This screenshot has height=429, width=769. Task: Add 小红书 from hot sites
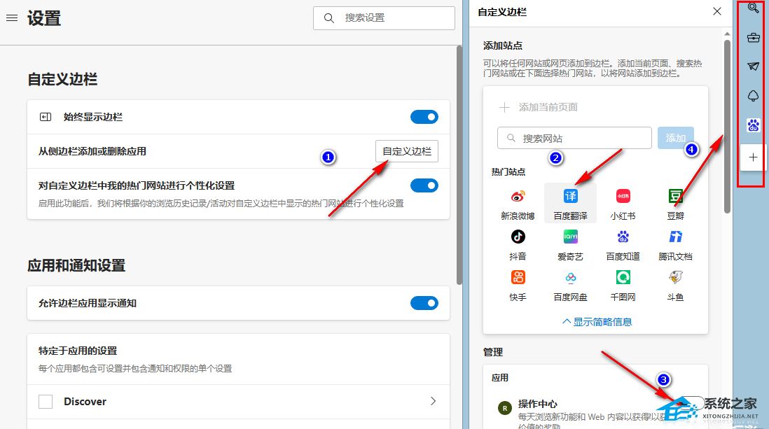click(623, 197)
